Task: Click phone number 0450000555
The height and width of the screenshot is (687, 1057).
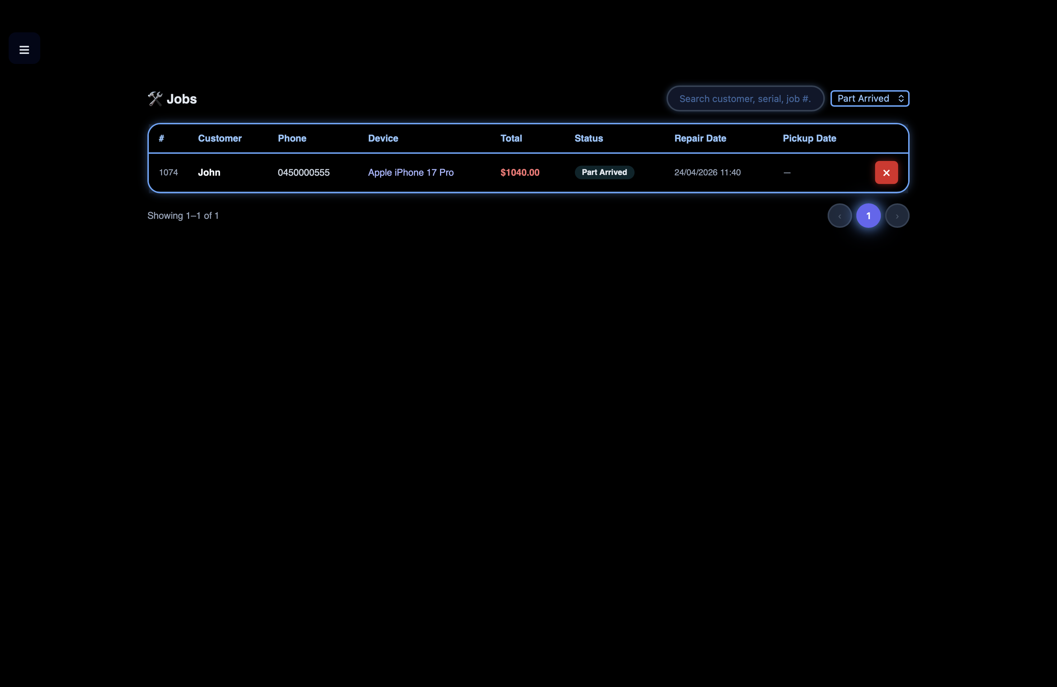Action: (x=304, y=172)
